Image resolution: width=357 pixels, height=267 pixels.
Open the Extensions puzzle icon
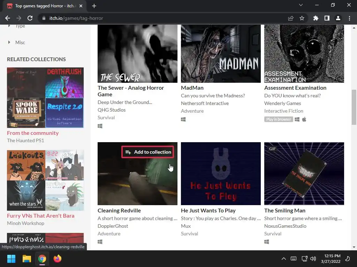(316, 18)
